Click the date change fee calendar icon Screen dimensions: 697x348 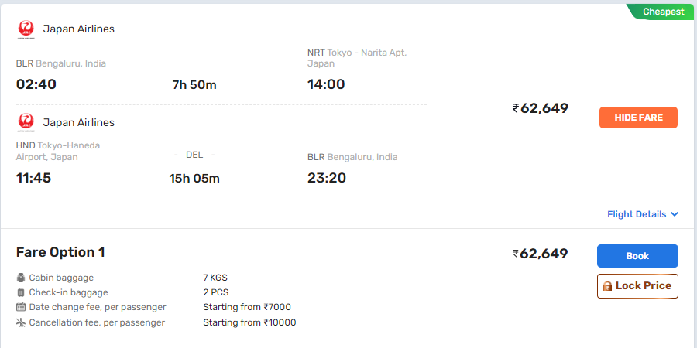pyautogui.click(x=21, y=307)
